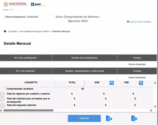Viewport: 158px width, 125px height.
Task: Expand Total de ingresos por sueldos row
Action: click(2, 94)
